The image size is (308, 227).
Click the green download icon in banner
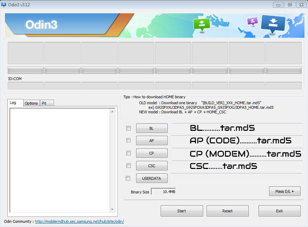(201, 24)
